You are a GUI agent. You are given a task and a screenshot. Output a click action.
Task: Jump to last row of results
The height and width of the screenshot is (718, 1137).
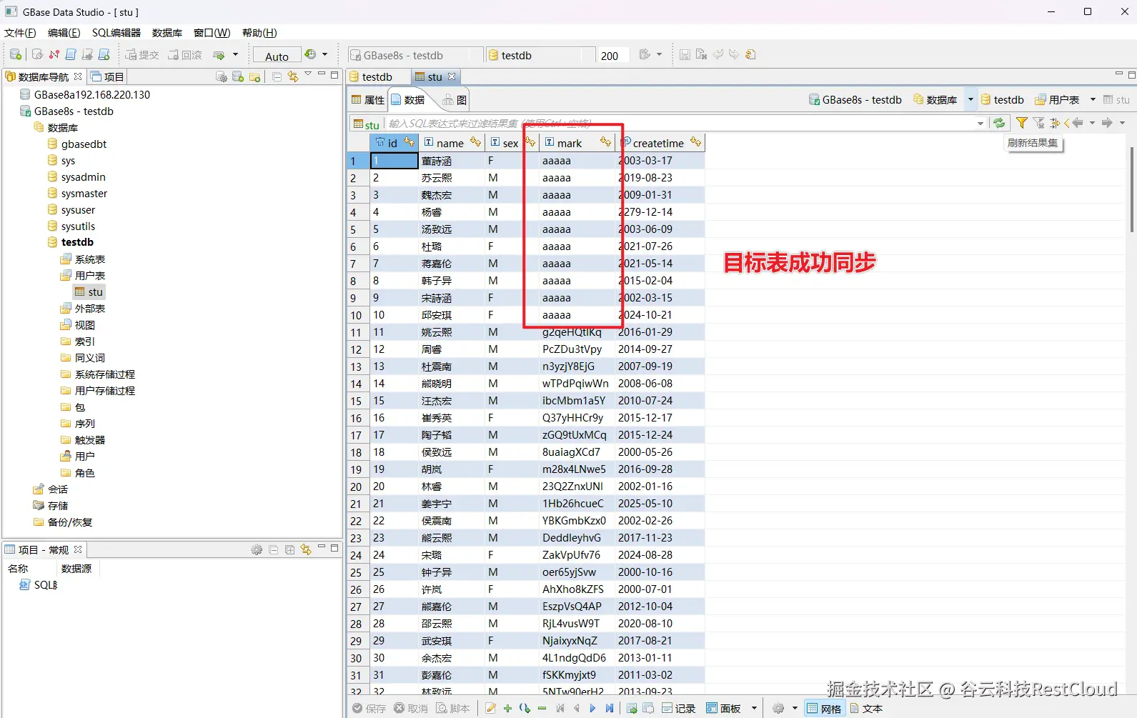609,709
